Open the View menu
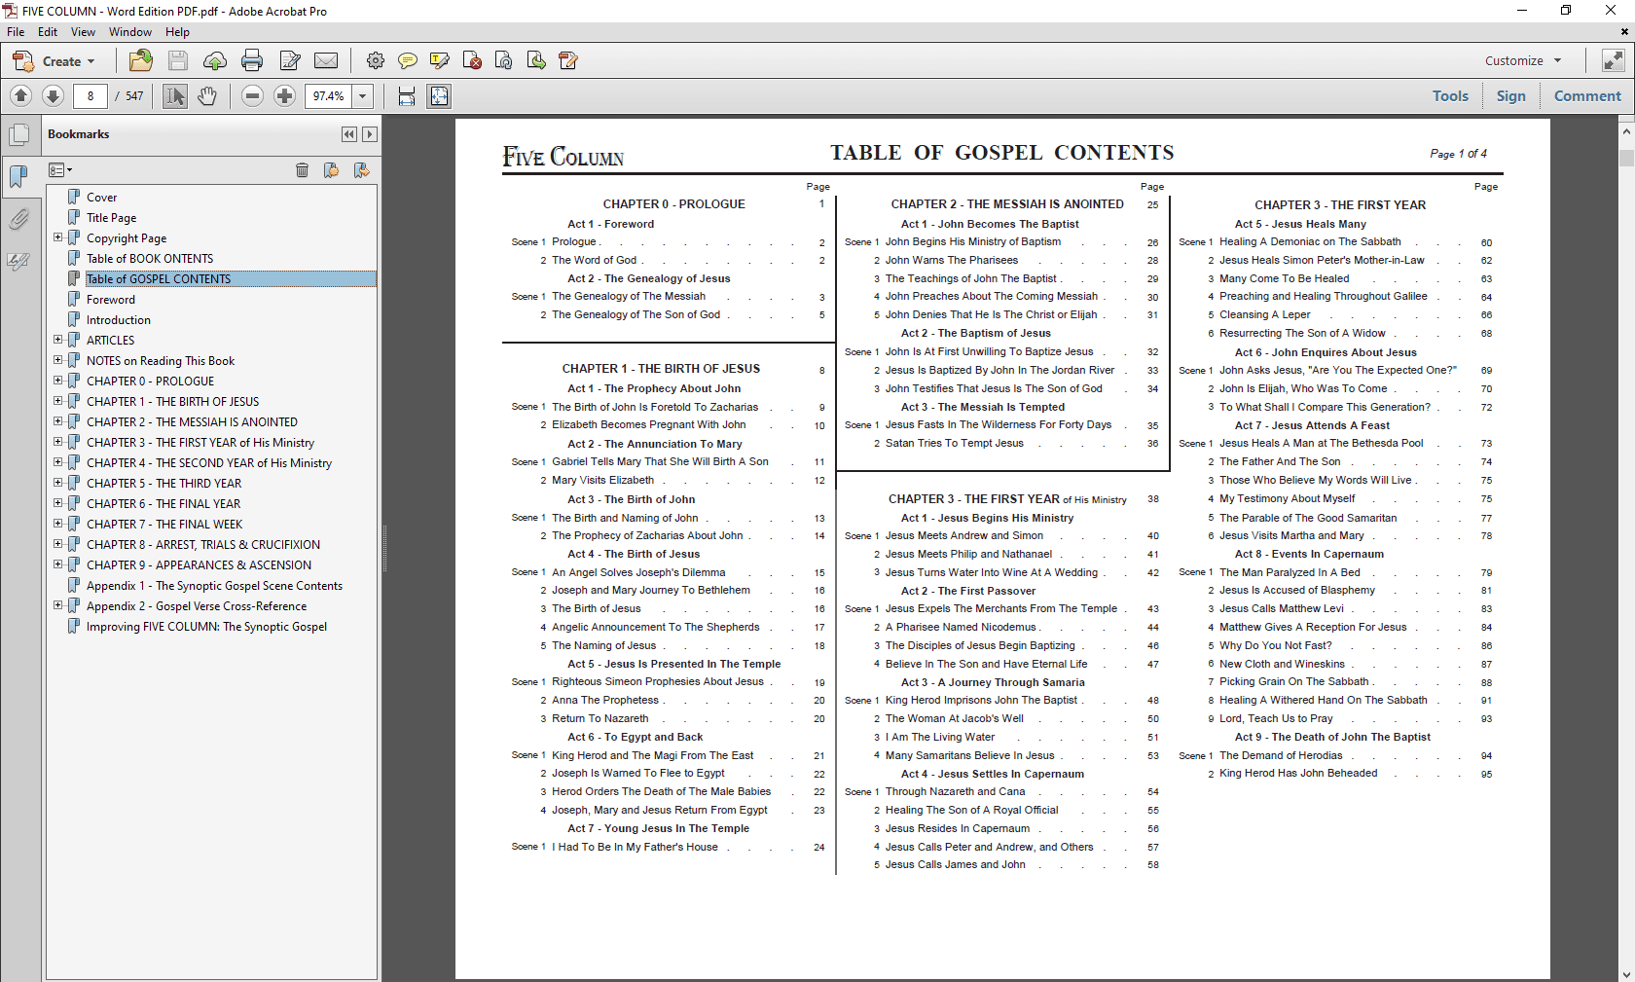Image resolution: width=1635 pixels, height=982 pixels. pyautogui.click(x=84, y=32)
